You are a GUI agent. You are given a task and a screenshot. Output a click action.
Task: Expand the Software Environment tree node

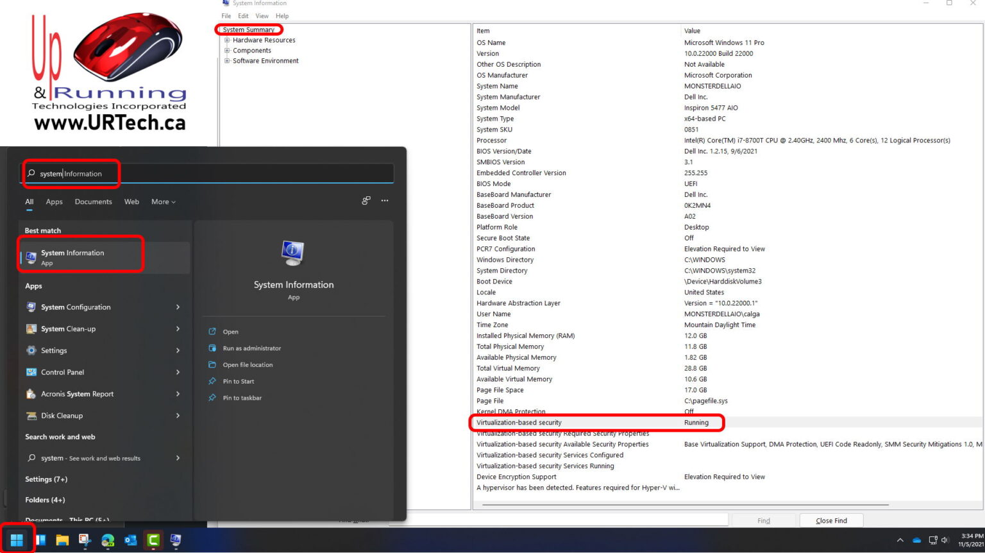(x=226, y=60)
